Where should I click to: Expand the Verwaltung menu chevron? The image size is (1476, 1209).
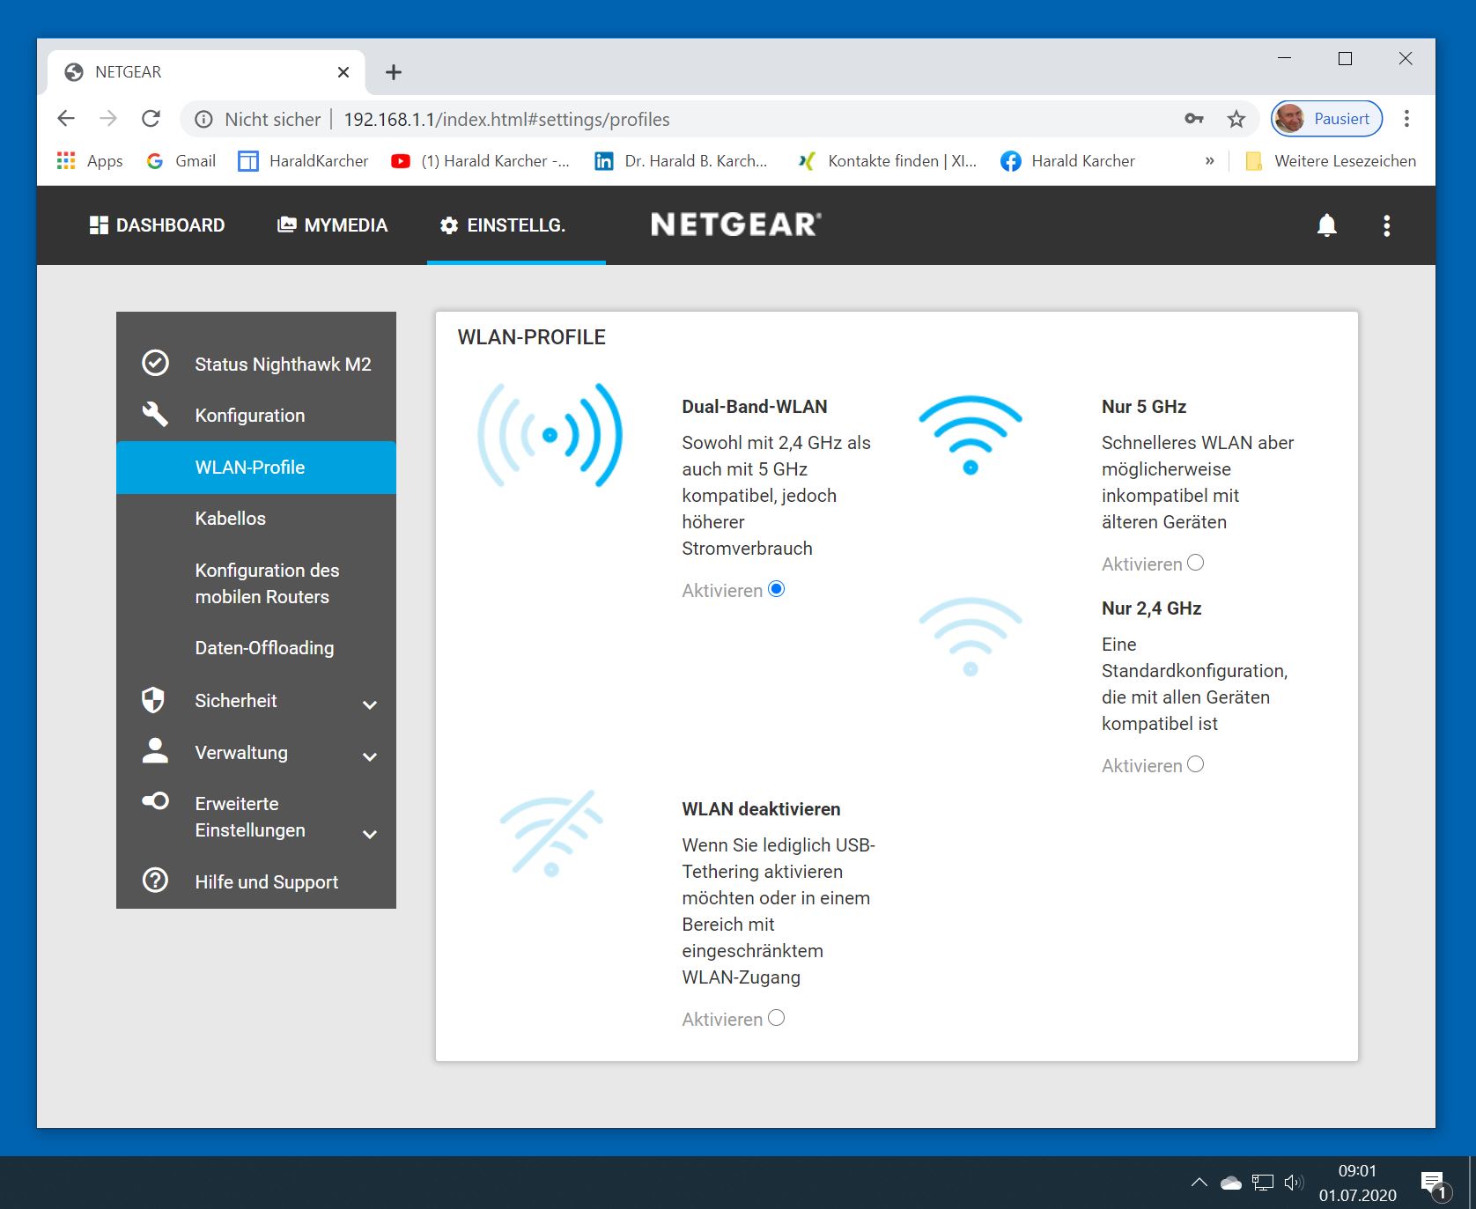tap(370, 756)
